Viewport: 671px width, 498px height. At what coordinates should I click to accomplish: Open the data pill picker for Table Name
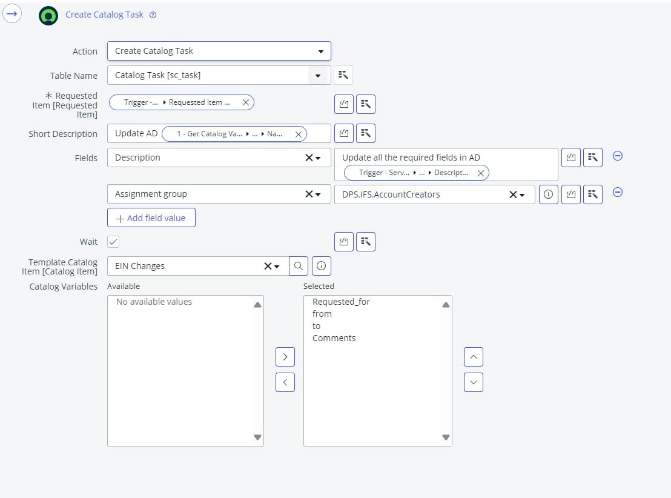(343, 75)
